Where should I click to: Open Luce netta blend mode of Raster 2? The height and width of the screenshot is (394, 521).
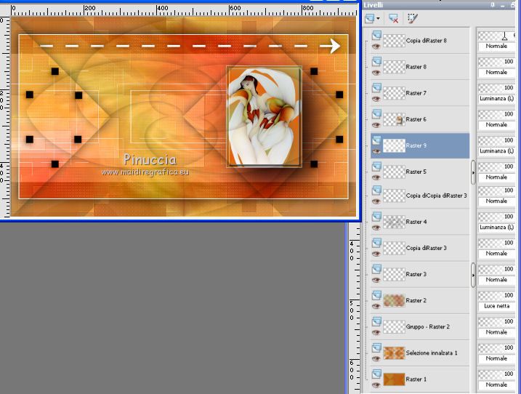pos(497,306)
